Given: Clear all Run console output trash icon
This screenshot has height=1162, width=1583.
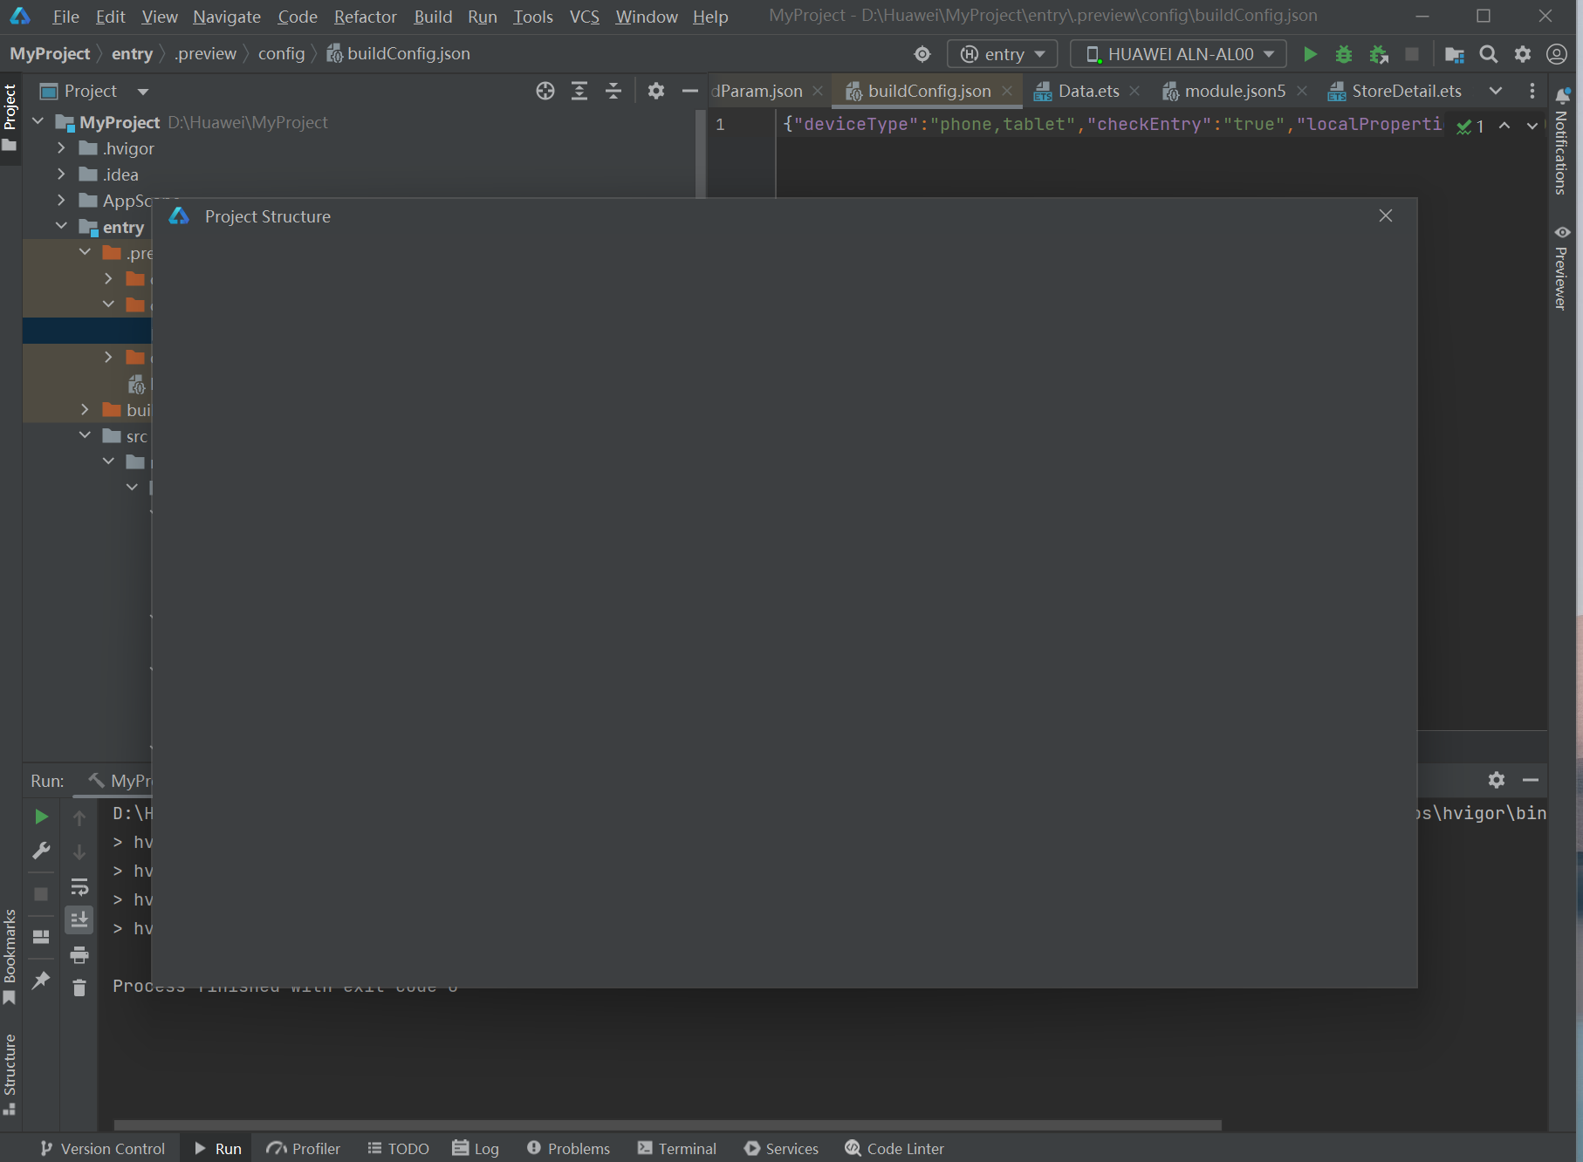Looking at the screenshot, I should (79, 988).
